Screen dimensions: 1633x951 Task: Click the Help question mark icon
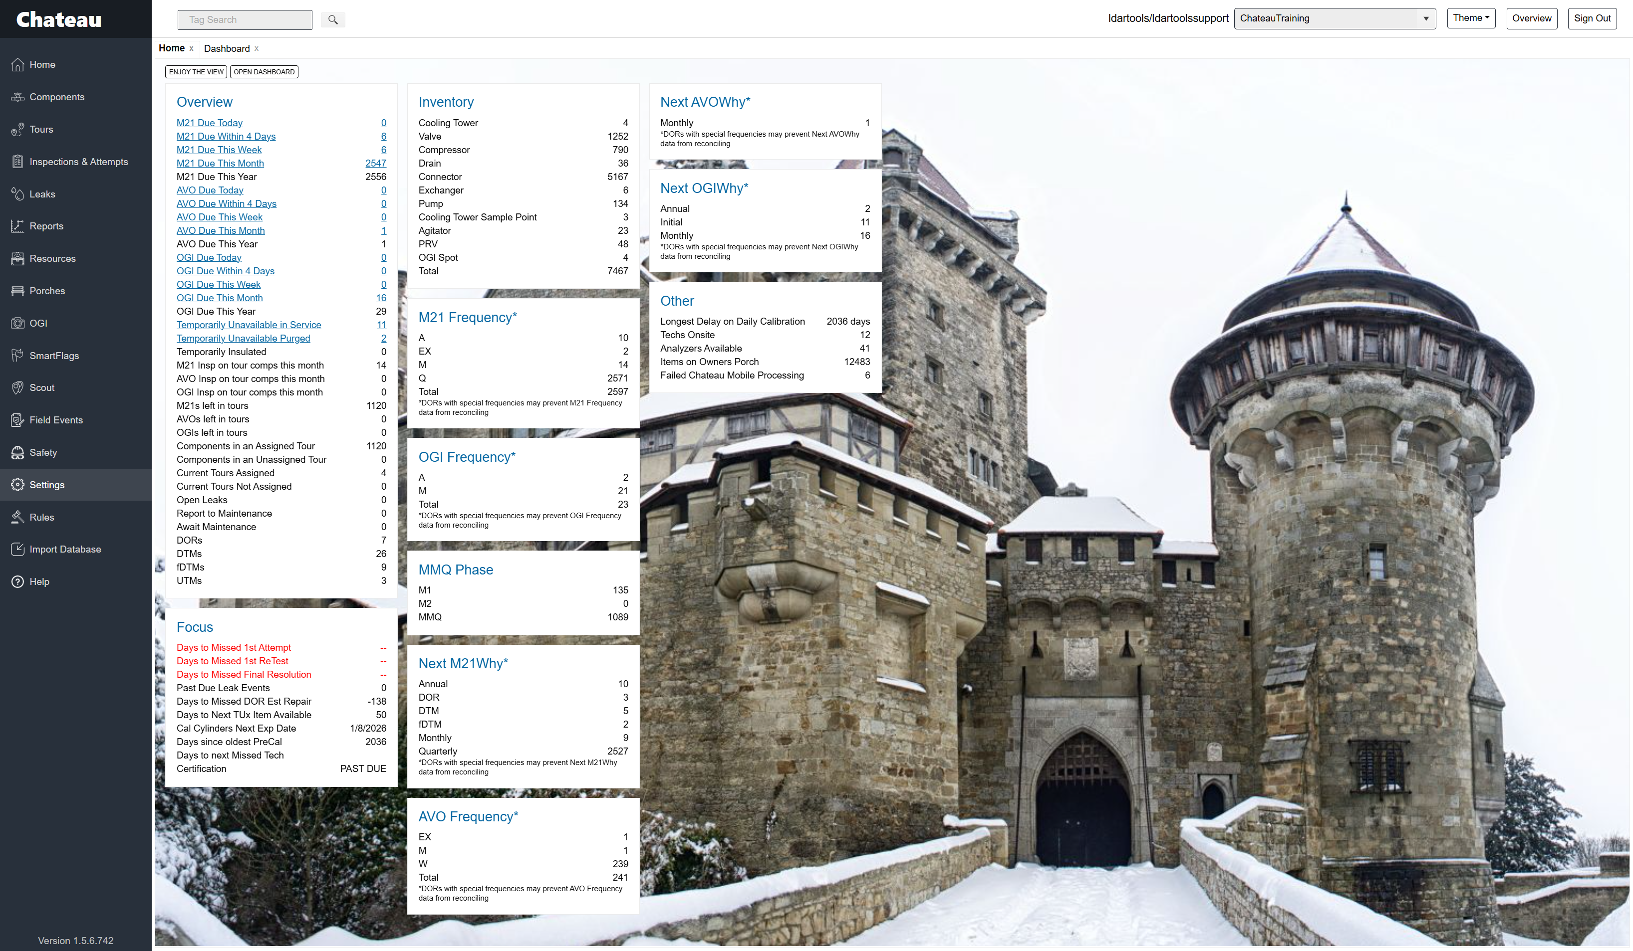click(x=17, y=581)
